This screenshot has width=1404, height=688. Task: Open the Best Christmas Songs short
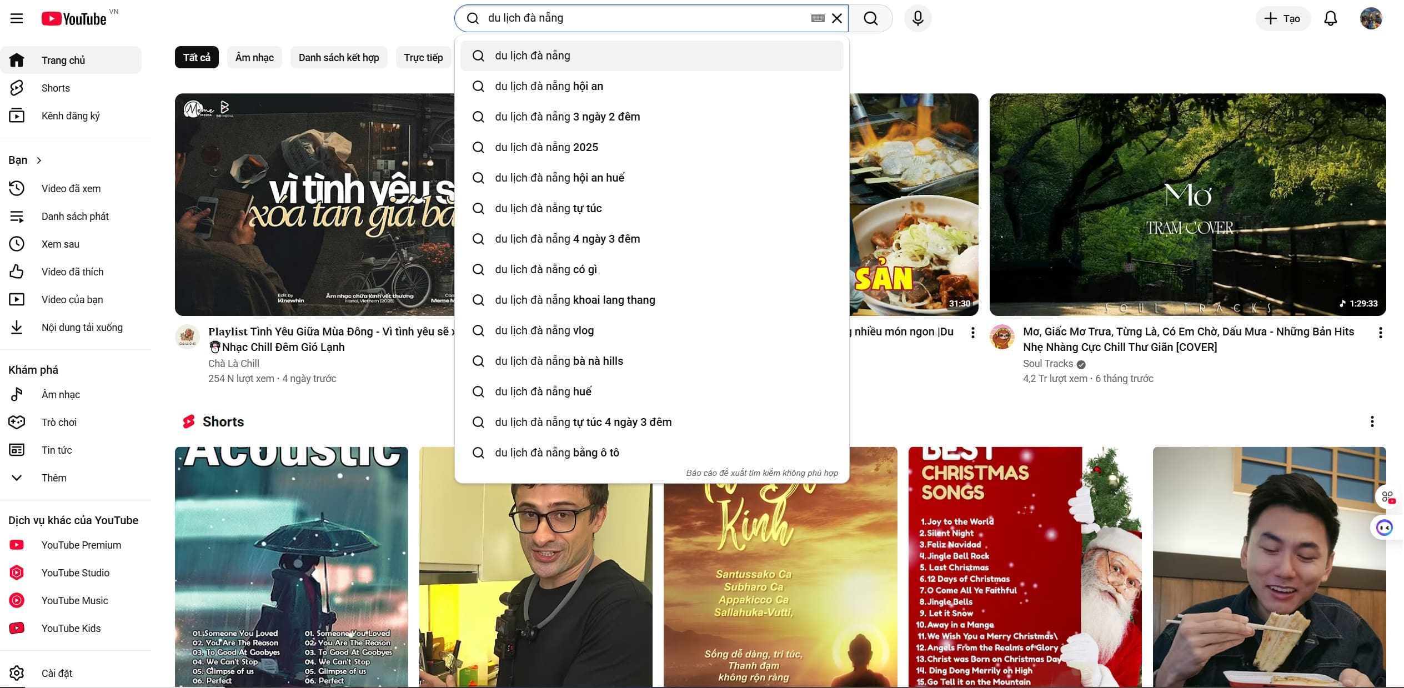click(1025, 567)
